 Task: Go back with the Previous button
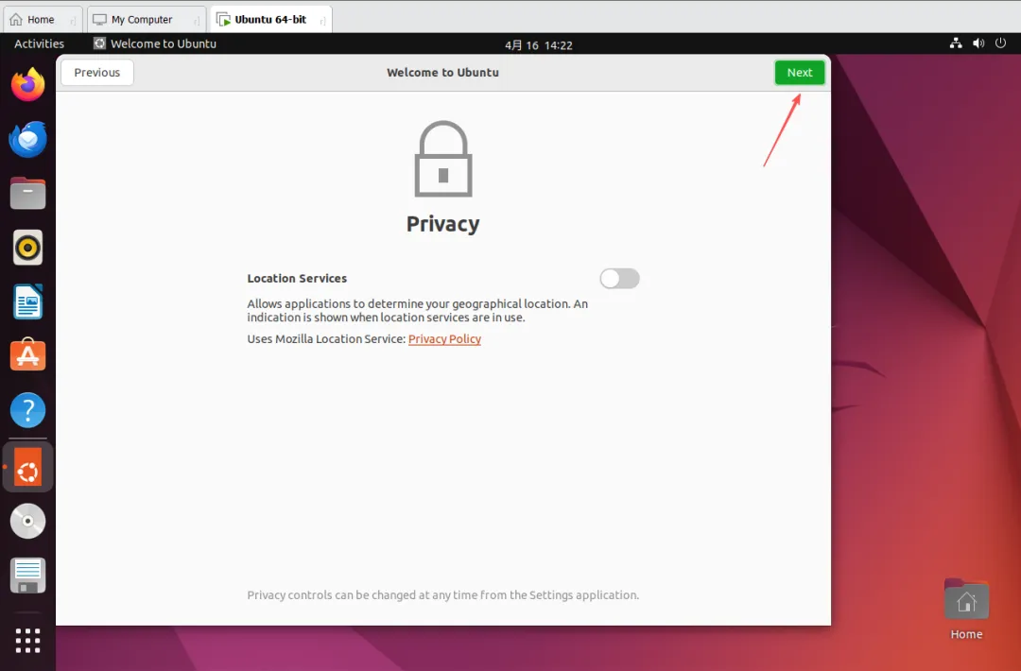[x=96, y=73]
